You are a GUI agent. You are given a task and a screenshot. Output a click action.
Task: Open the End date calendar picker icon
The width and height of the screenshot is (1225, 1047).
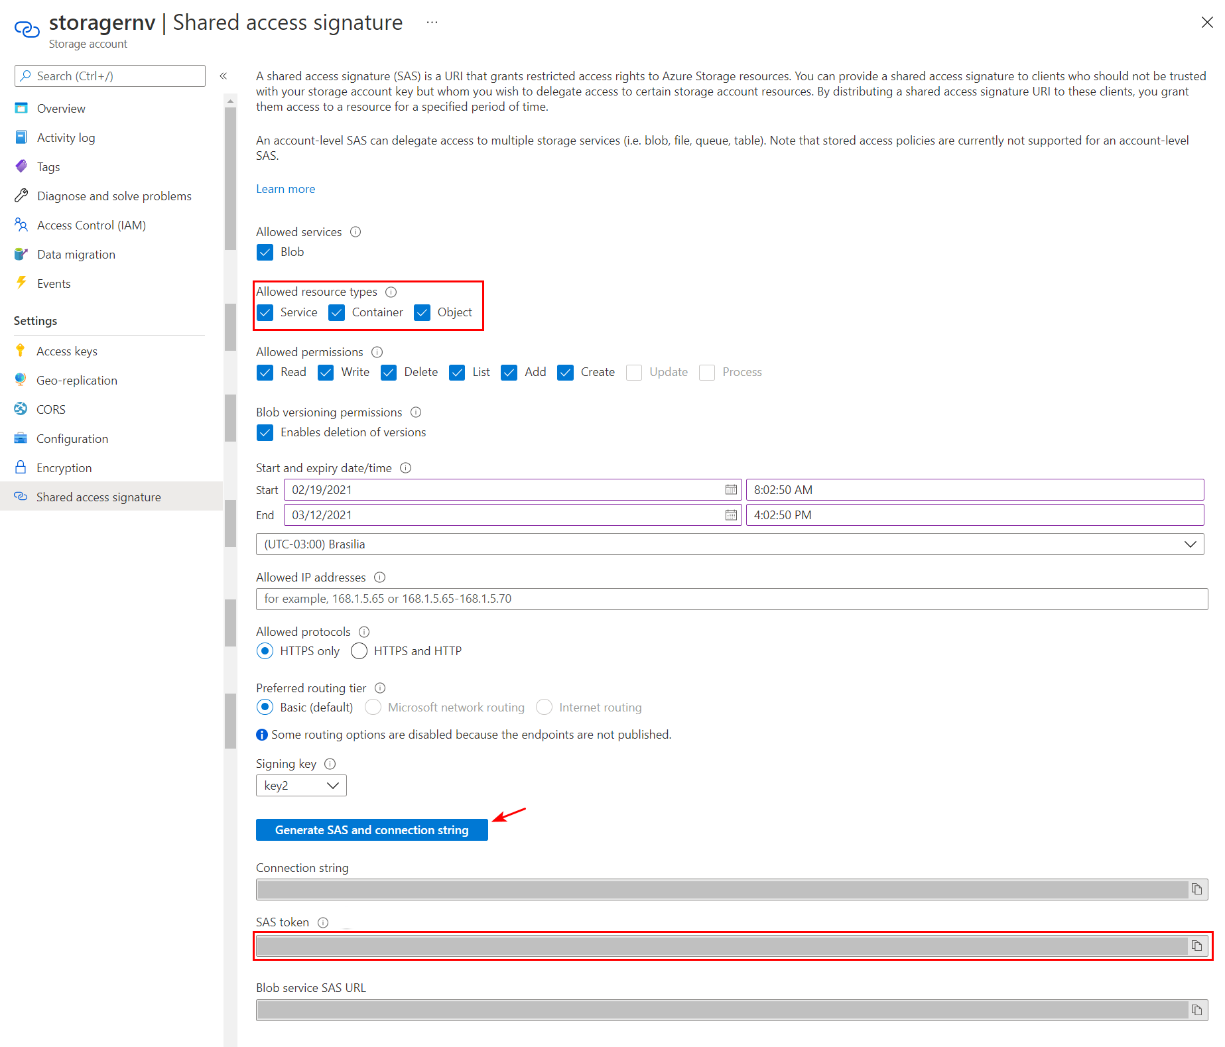point(731,515)
